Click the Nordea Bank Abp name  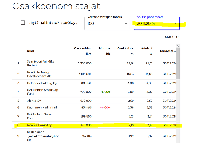(40, 125)
